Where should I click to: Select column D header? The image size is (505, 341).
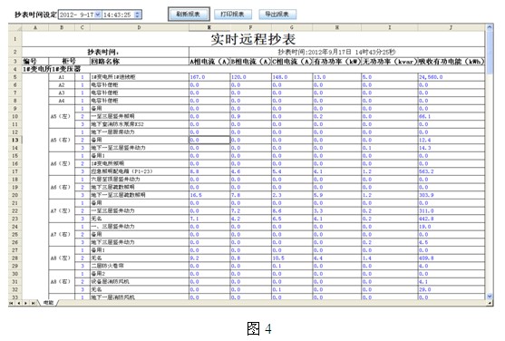pyautogui.click(x=139, y=28)
